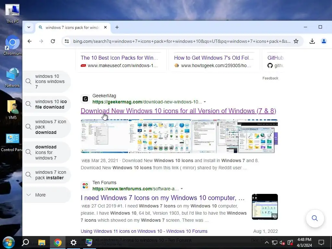Open VM5 user folder icon
The width and height of the screenshot is (332, 249).
(12, 110)
